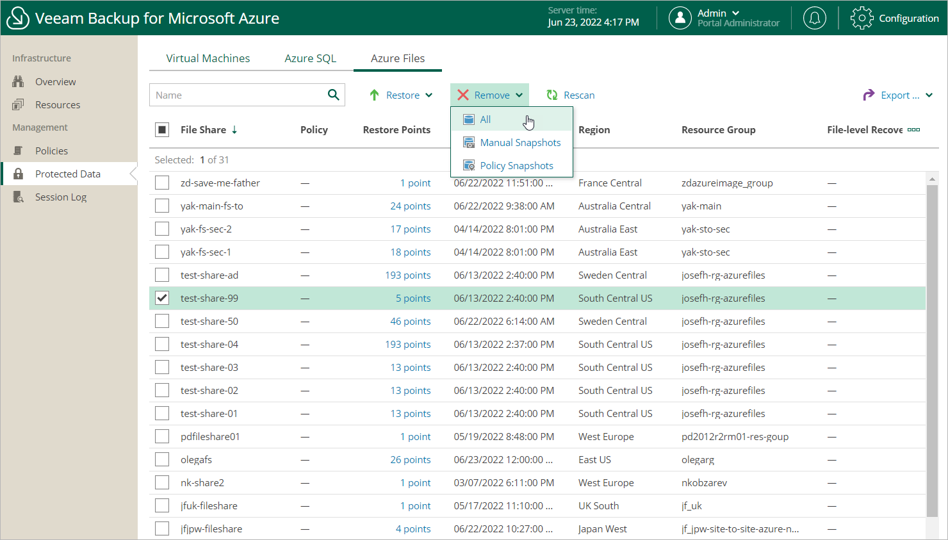The height and width of the screenshot is (540, 948).
Task: Expand the Export dropdown chevron
Action: tap(929, 95)
